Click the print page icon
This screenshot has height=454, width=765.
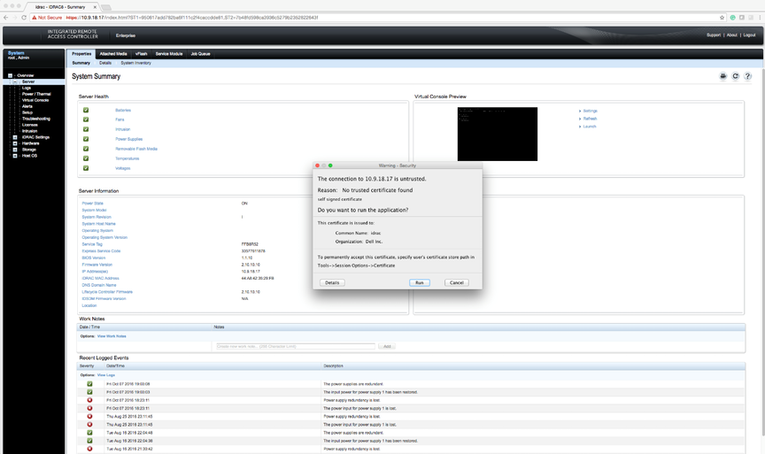tap(722, 77)
